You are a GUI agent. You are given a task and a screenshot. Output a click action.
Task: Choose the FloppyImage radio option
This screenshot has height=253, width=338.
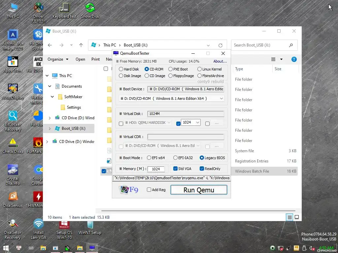pos(181,76)
